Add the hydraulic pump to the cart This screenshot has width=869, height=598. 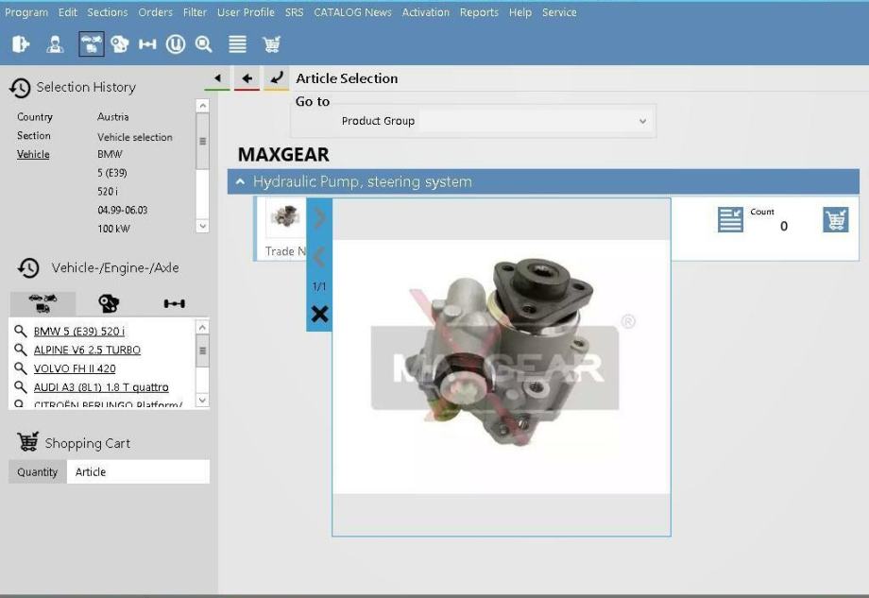pos(835,220)
